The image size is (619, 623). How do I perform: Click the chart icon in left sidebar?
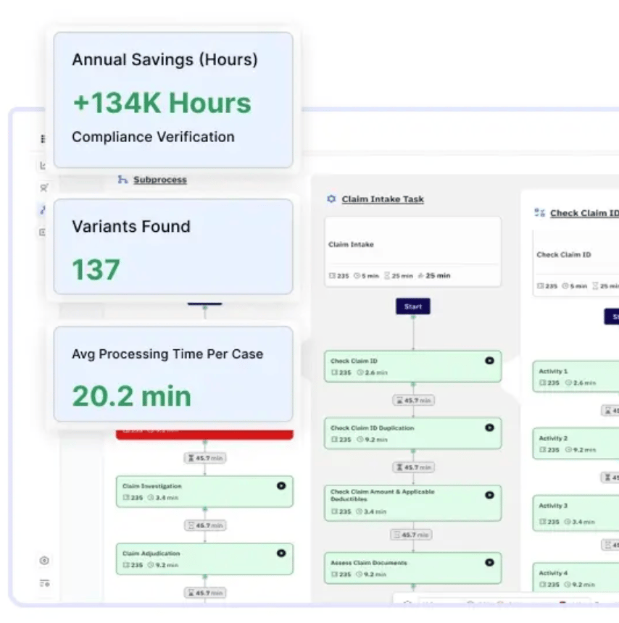pos(43,165)
